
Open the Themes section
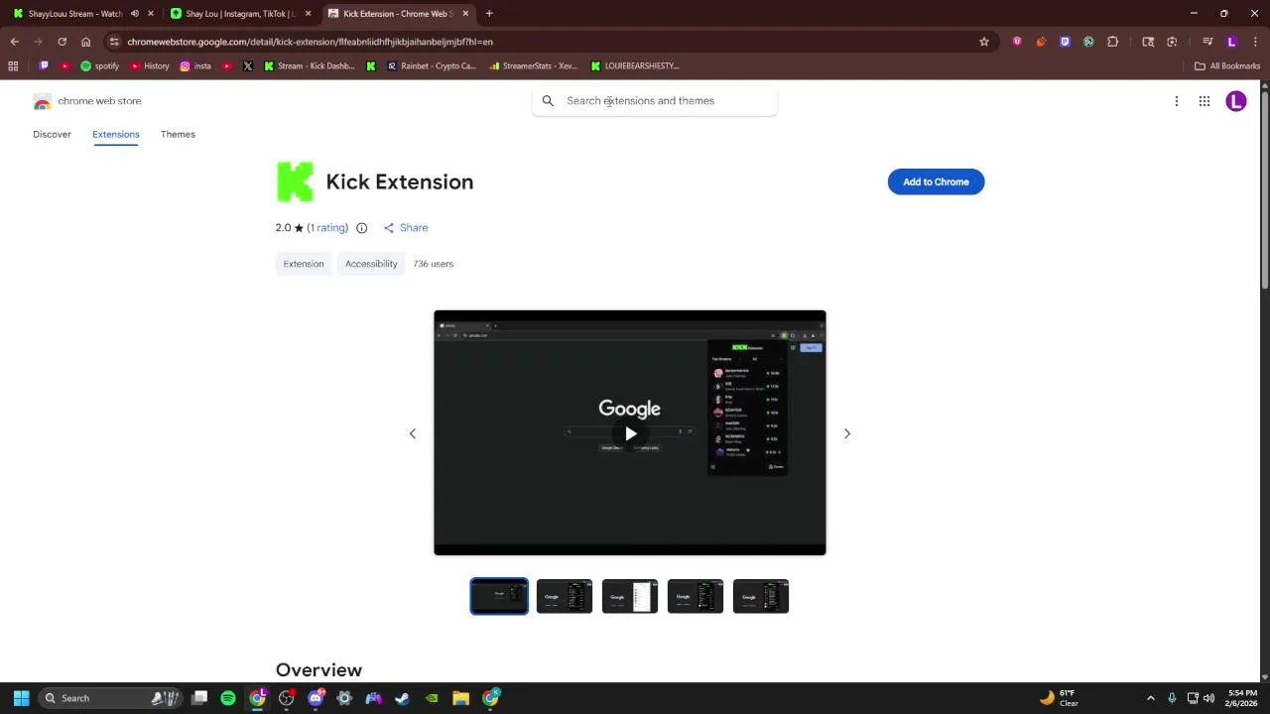[x=178, y=135]
